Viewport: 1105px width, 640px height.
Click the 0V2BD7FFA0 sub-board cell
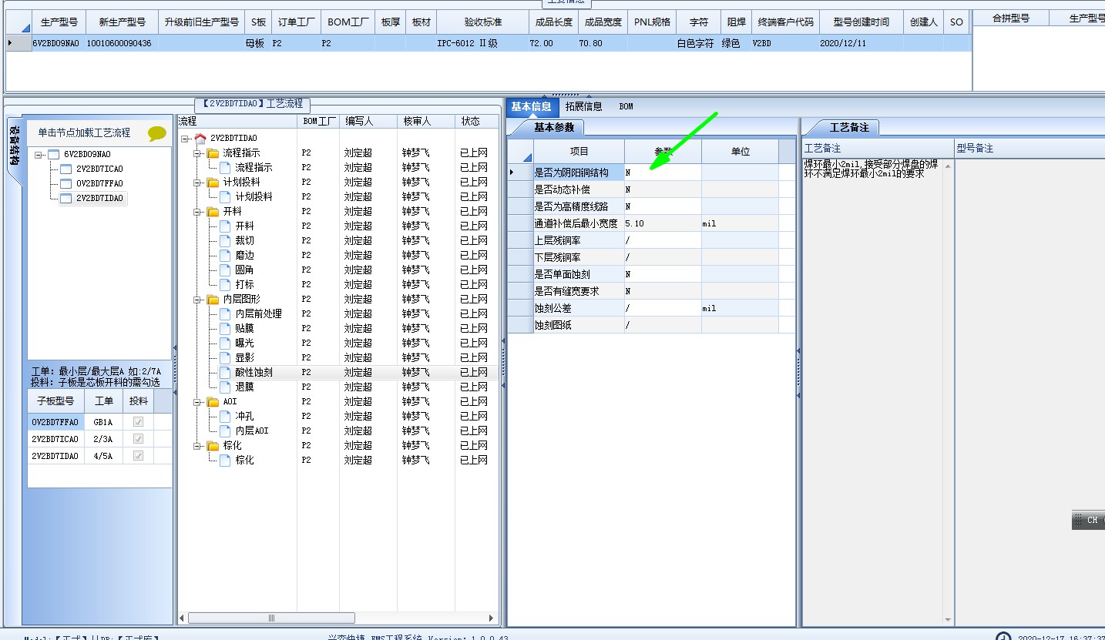click(x=56, y=422)
